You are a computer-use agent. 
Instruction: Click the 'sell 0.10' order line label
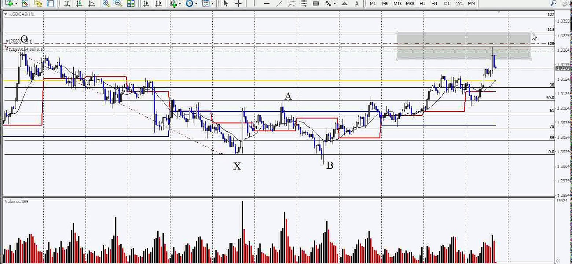point(25,49)
